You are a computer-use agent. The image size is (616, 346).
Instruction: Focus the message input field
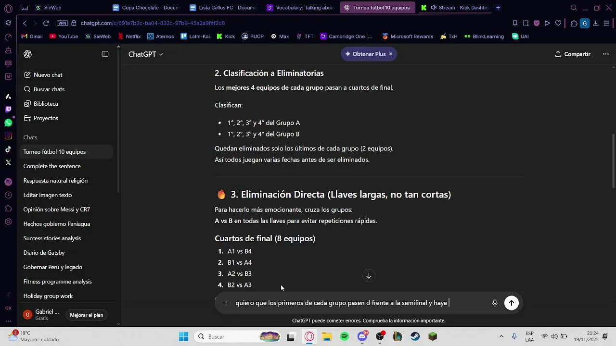[361, 303]
